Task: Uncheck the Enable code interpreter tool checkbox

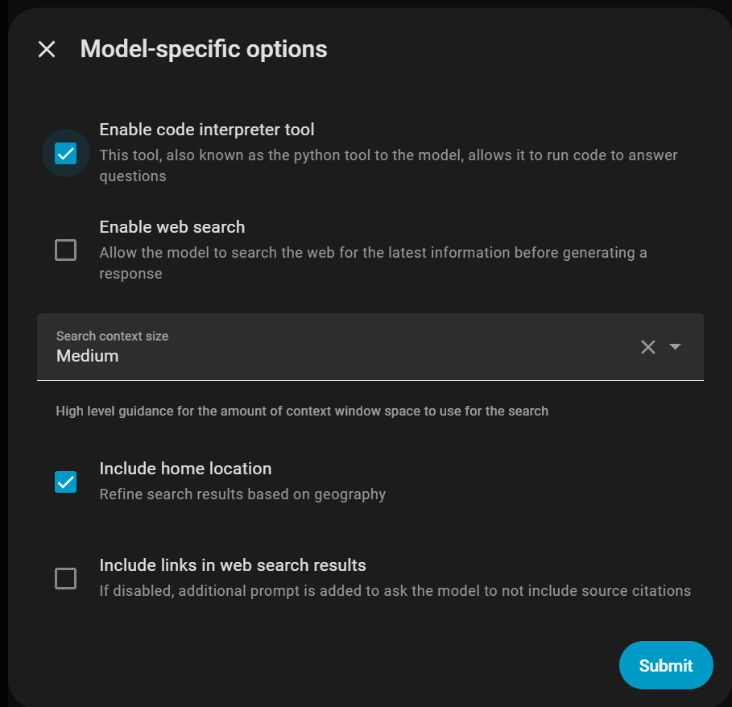Action: [x=65, y=153]
